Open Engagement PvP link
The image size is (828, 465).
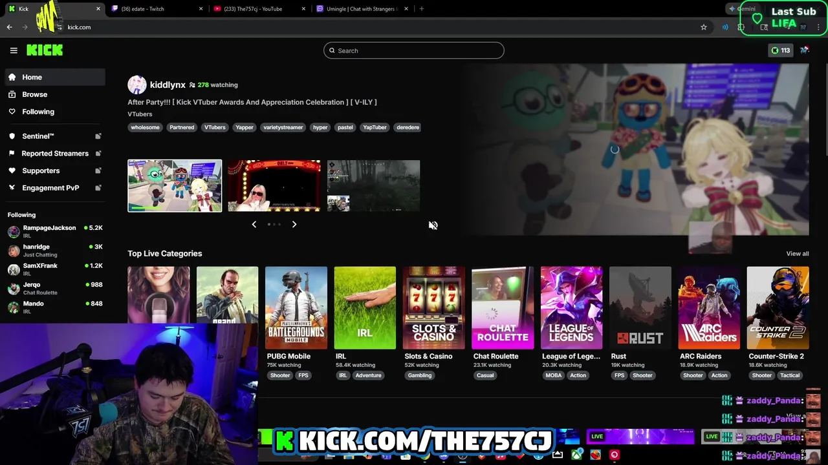point(54,188)
